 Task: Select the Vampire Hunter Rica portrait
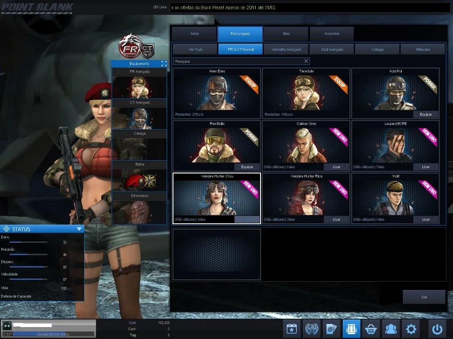pos(306,198)
